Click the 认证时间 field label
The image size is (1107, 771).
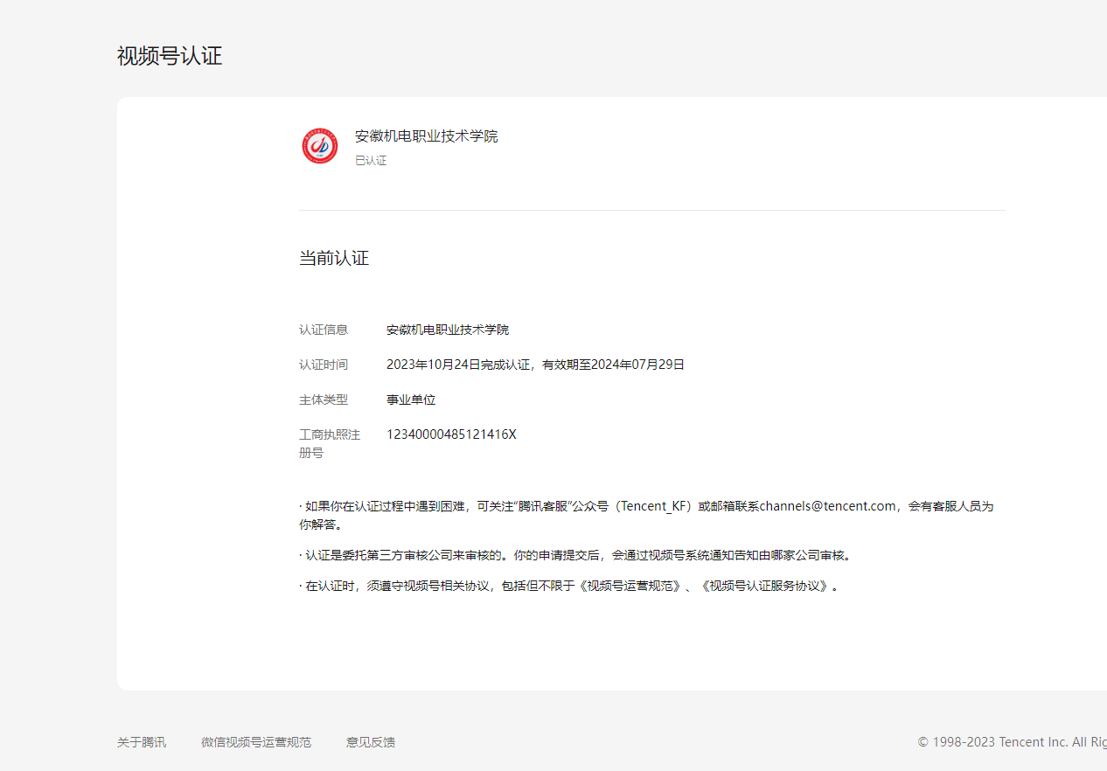tap(324, 365)
